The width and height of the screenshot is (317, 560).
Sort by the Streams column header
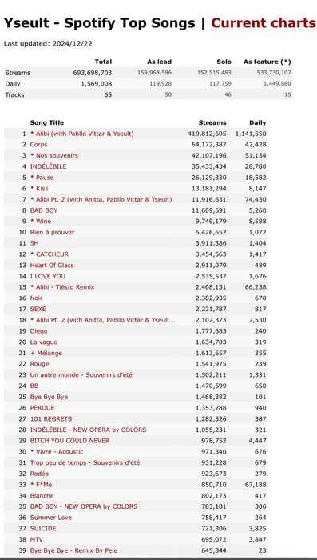[212, 122]
